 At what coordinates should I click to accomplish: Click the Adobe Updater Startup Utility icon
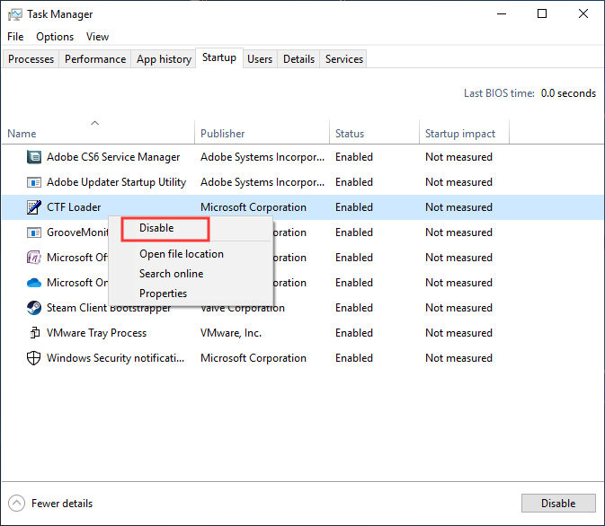click(34, 182)
